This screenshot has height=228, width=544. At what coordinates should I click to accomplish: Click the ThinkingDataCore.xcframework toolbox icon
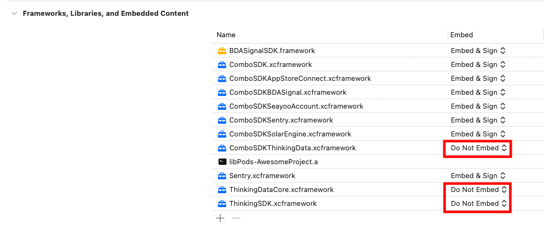222,189
